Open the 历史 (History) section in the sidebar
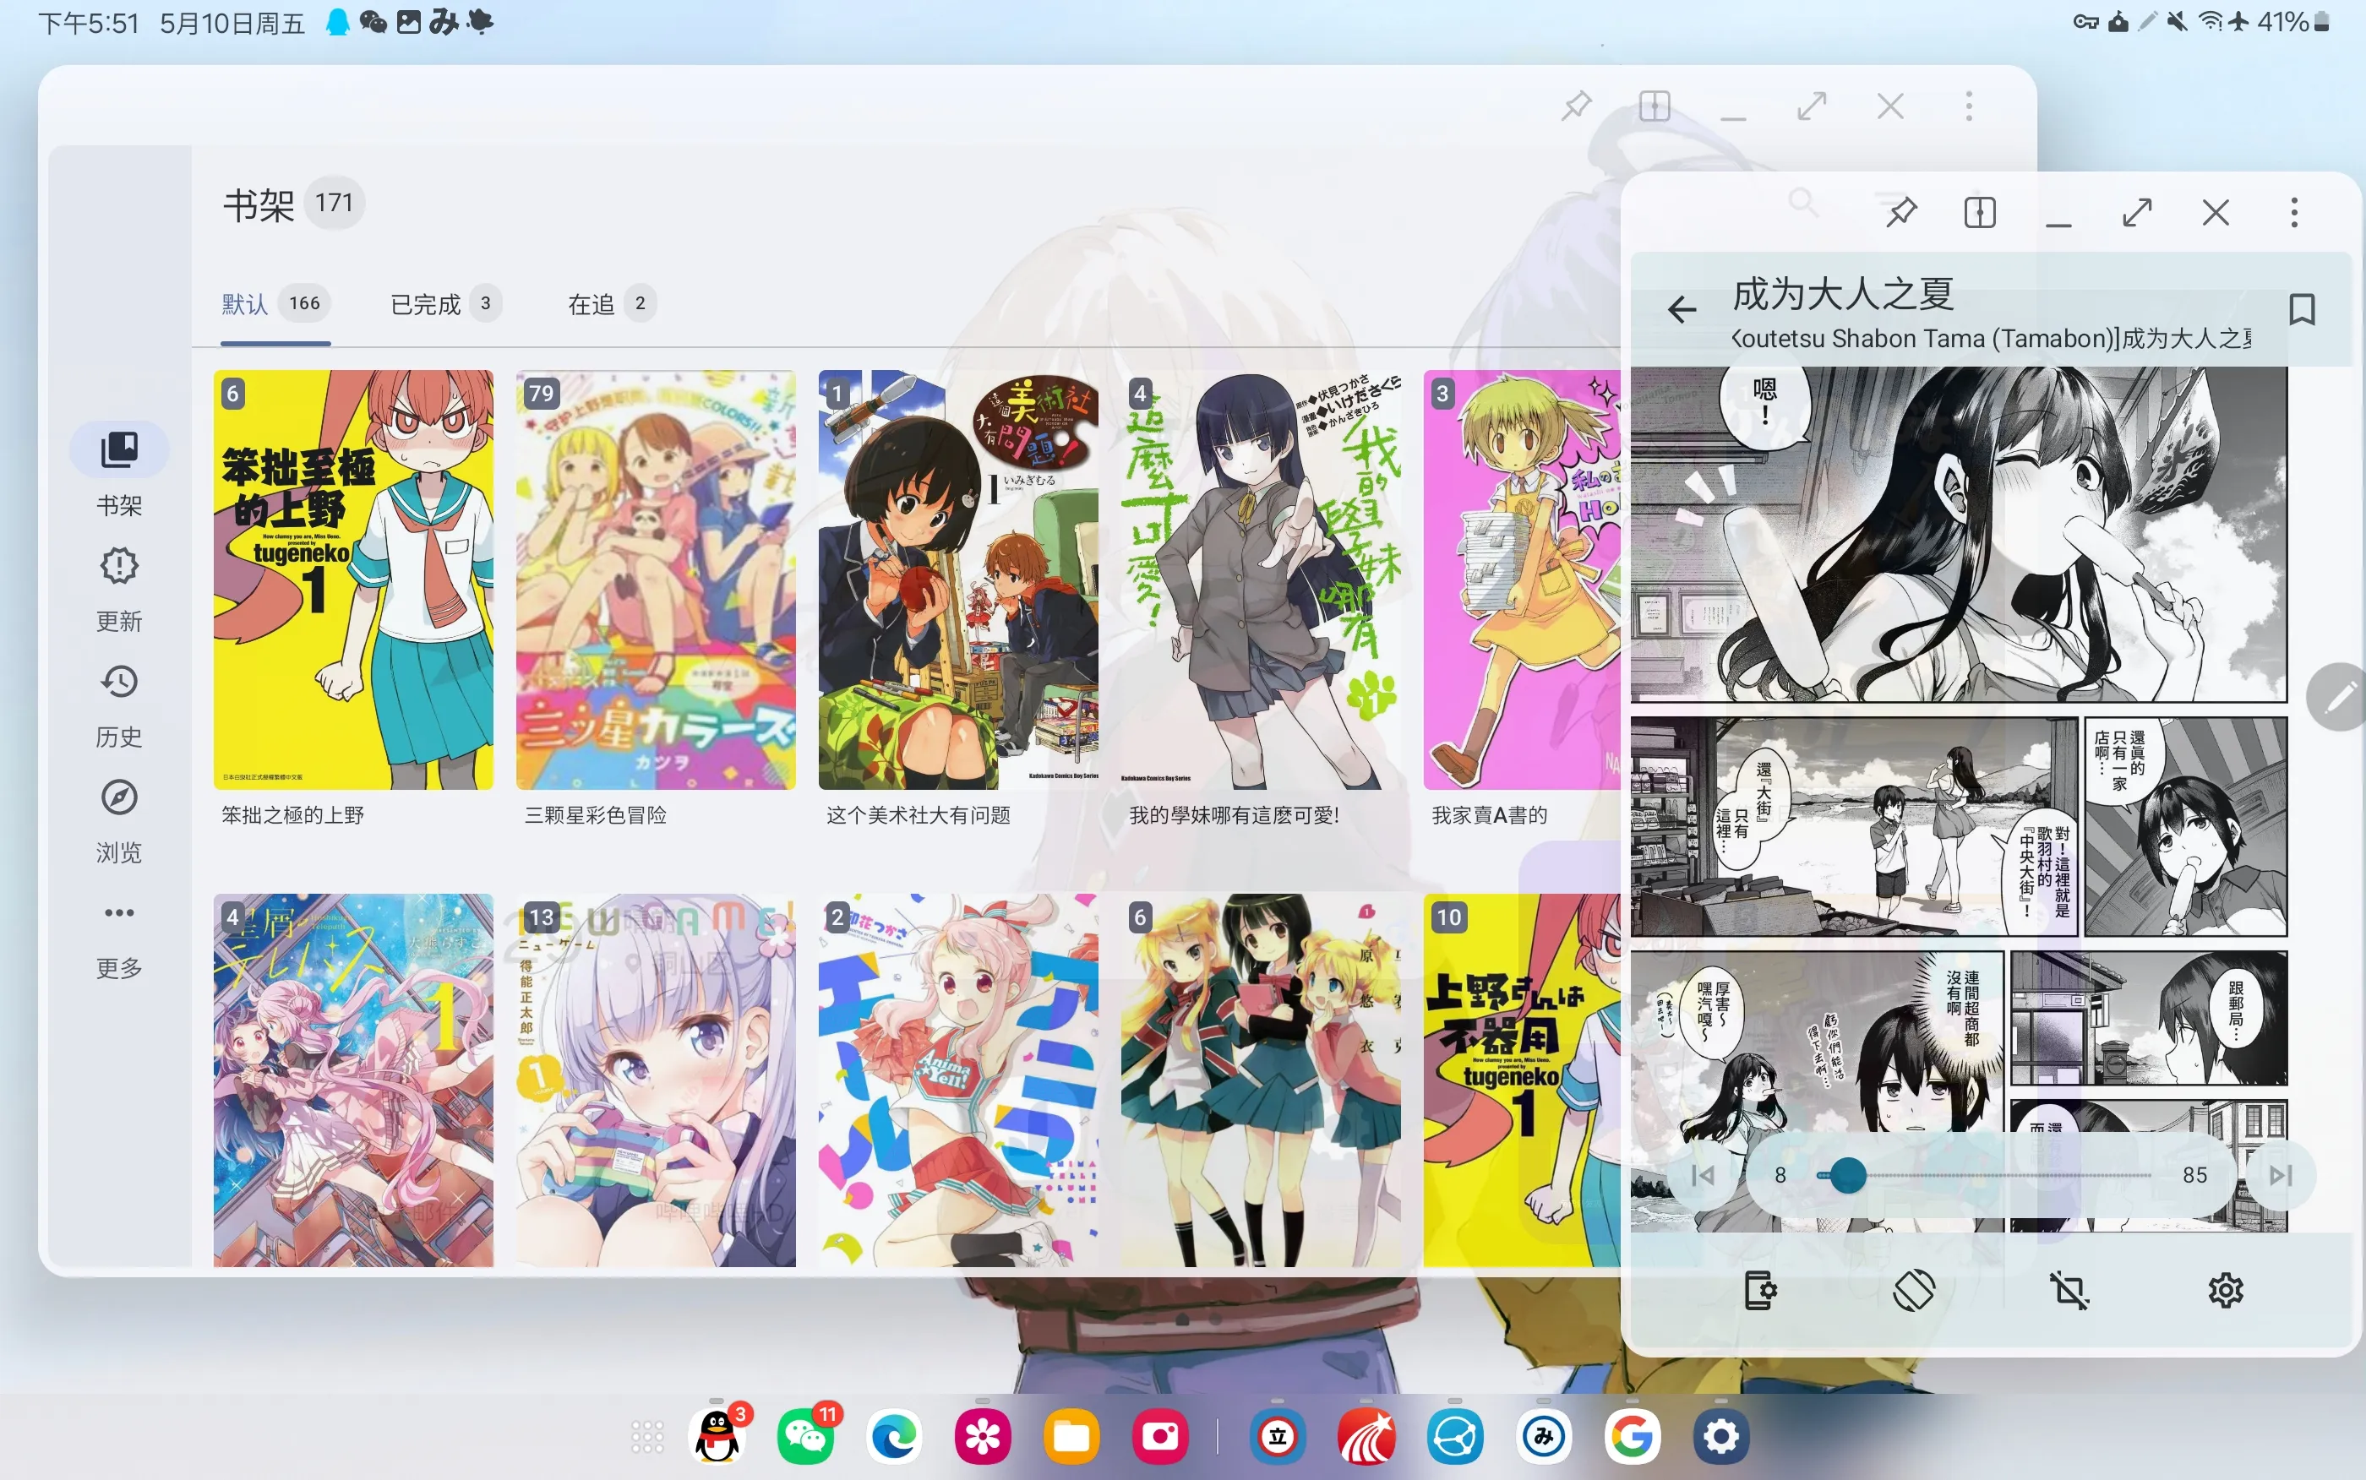This screenshot has height=1480, width=2366. point(118,702)
